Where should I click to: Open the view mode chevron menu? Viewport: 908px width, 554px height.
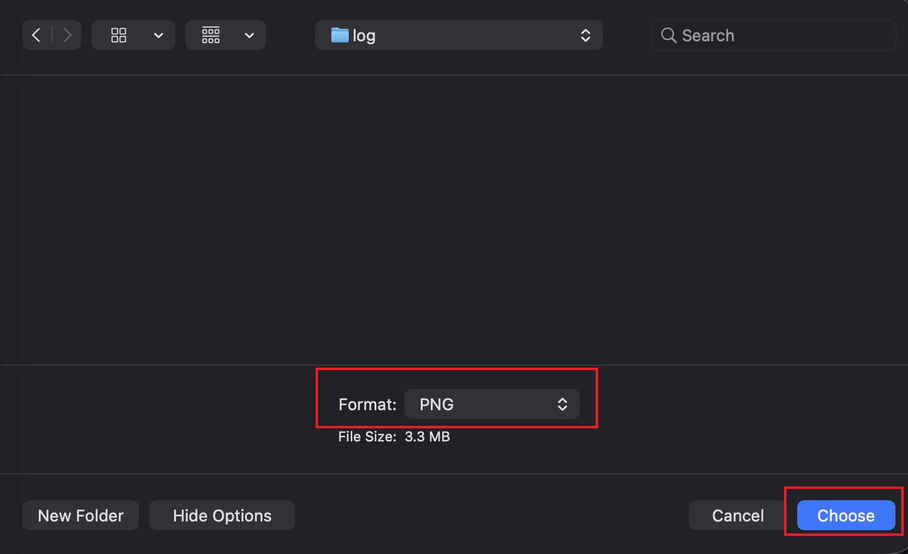click(158, 36)
